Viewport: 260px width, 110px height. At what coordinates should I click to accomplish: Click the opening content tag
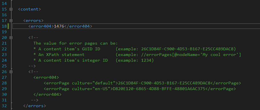[x=29, y=9]
